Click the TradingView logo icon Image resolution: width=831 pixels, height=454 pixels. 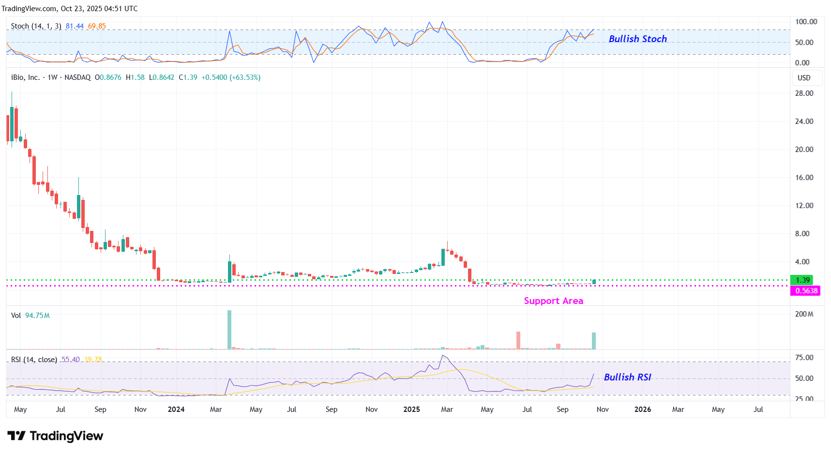tap(16, 436)
